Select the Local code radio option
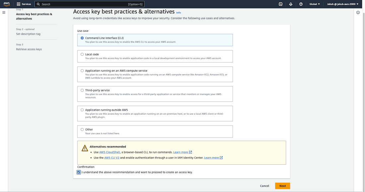Screen dimensions: 365x192 [x=82, y=54]
